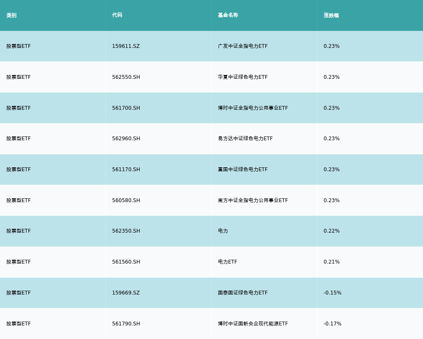Select code 561170.SH
This screenshot has height=339, width=423.
click(126, 169)
